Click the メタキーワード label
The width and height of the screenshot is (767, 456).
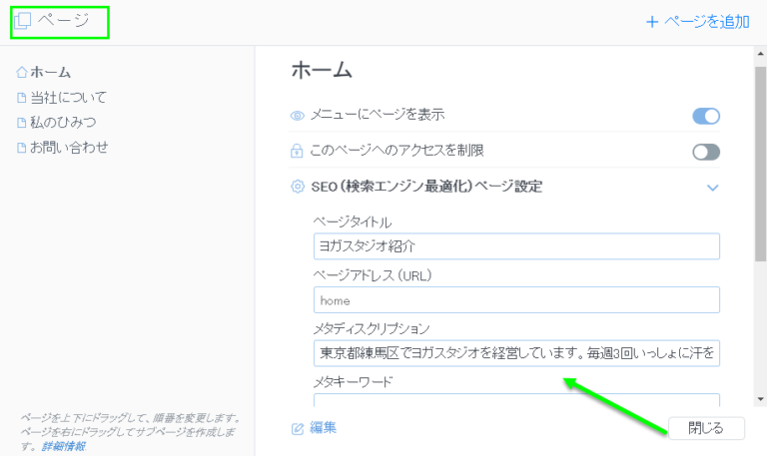tap(353, 382)
